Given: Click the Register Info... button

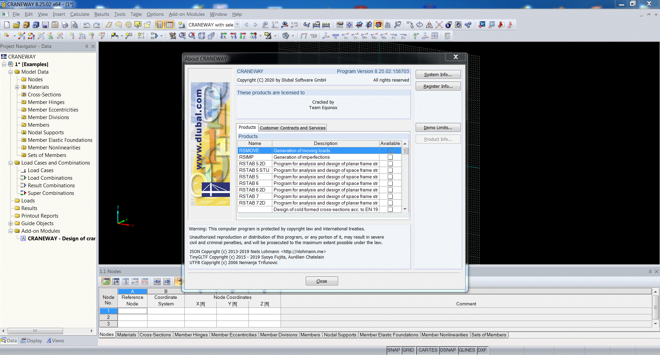Looking at the screenshot, I should [x=438, y=86].
